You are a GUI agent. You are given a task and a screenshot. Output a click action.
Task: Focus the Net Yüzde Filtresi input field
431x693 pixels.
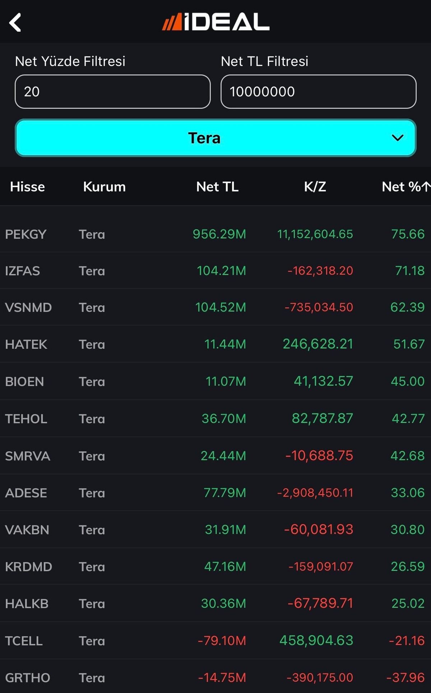pyautogui.click(x=112, y=92)
